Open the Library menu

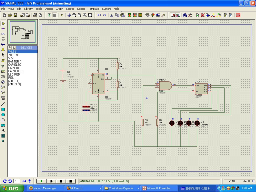tap(28, 9)
